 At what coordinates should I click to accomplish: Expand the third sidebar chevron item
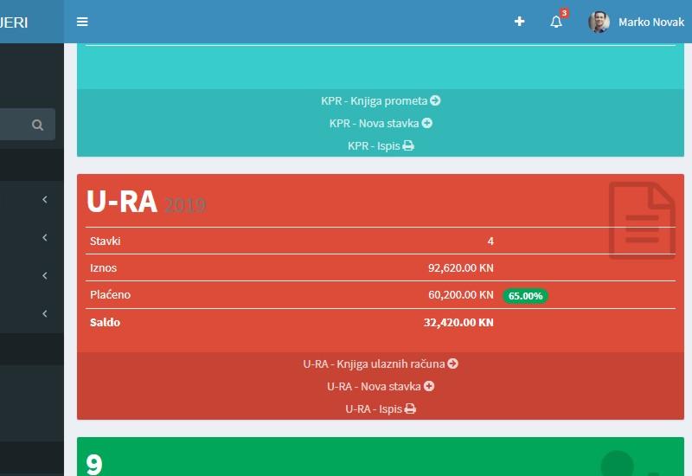click(x=45, y=275)
